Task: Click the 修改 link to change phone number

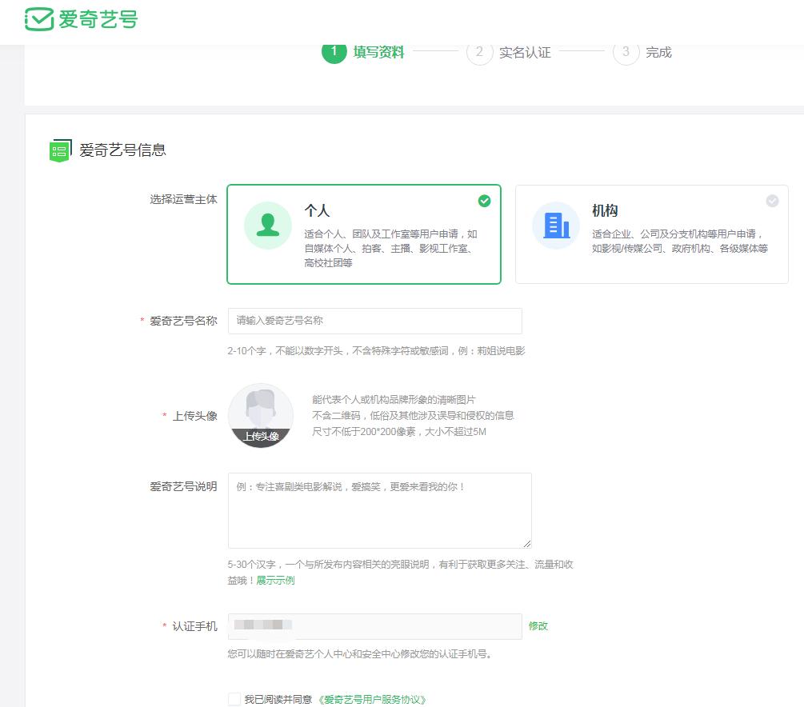Action: 538,626
